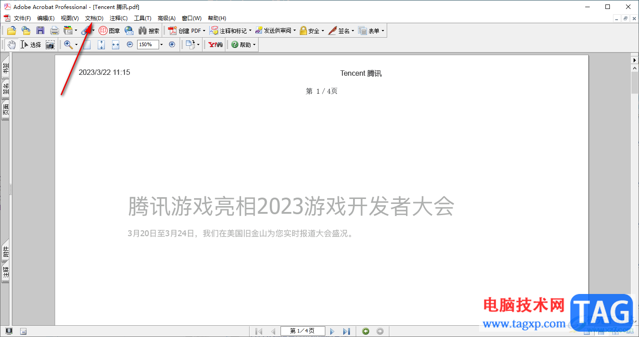Open the 高级(A) menu

(x=166, y=18)
